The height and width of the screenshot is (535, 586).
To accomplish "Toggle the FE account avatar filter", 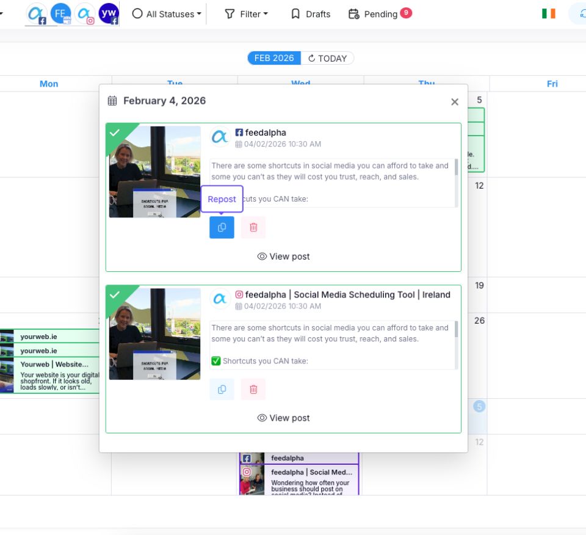I will pyautogui.click(x=60, y=14).
